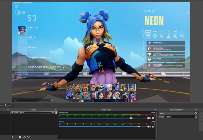This screenshot has width=203, height=140.
Task: Select the INFO ability tab
Action: click(155, 31)
